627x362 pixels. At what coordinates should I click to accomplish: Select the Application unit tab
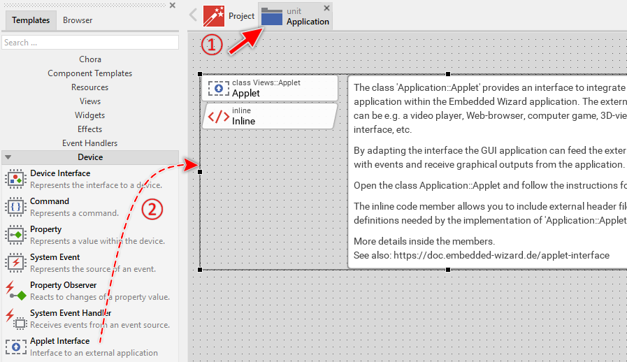pyautogui.click(x=295, y=16)
